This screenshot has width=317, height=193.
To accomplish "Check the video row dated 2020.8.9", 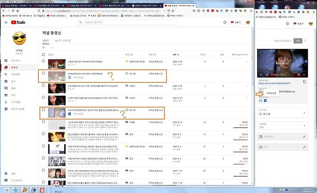I will click(x=44, y=134).
